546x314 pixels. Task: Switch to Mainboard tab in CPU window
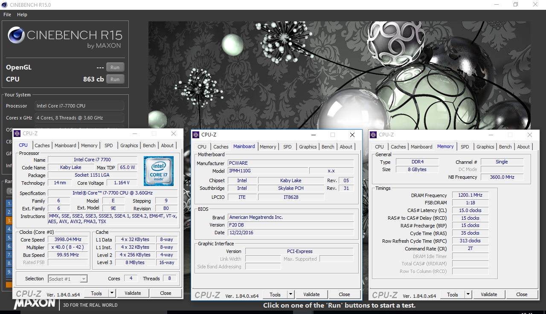(x=65, y=145)
